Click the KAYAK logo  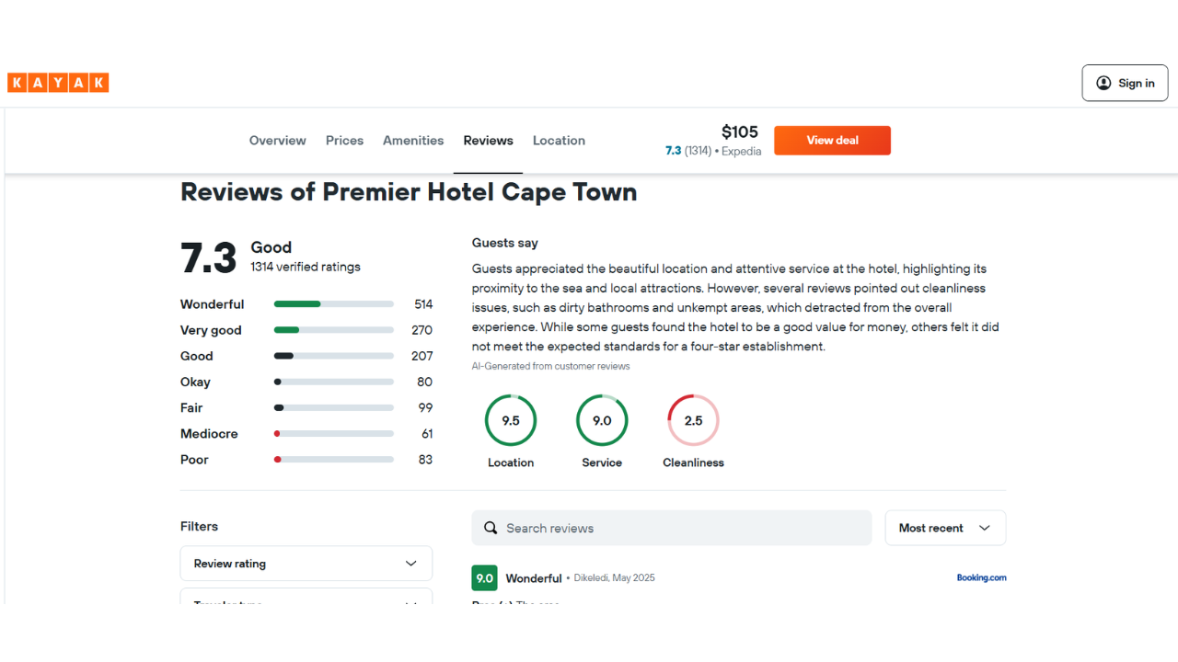coord(58,83)
